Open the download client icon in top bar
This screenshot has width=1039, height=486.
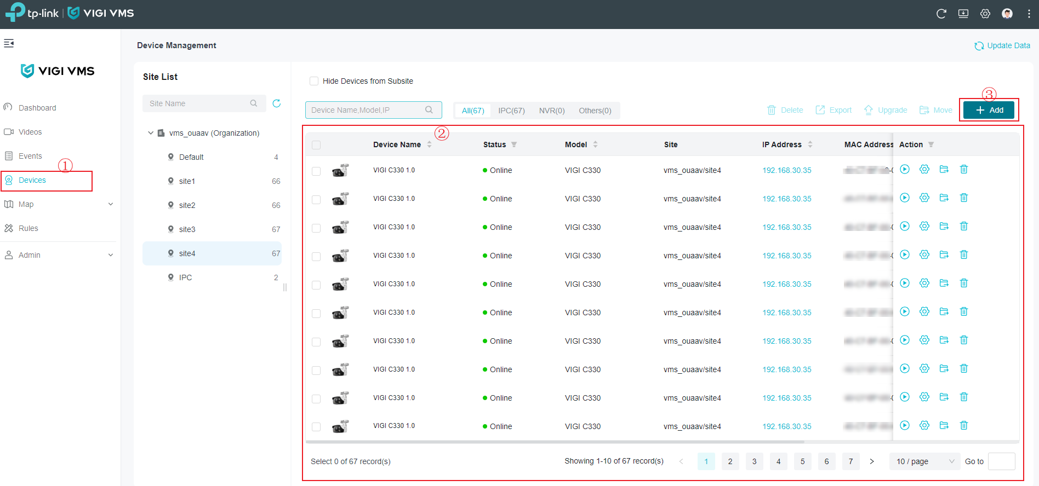[x=963, y=14]
